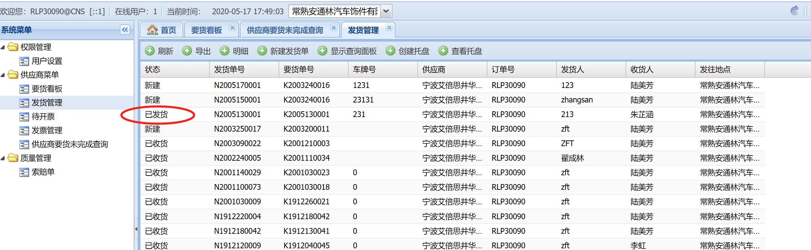
Task: Click the 要货看板 page icon in sidebar
Action: tap(24, 89)
